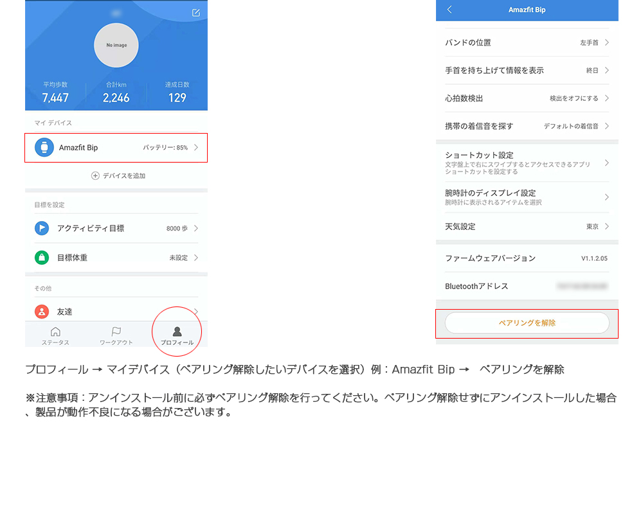Click the 合計km value 2,246

click(x=116, y=98)
